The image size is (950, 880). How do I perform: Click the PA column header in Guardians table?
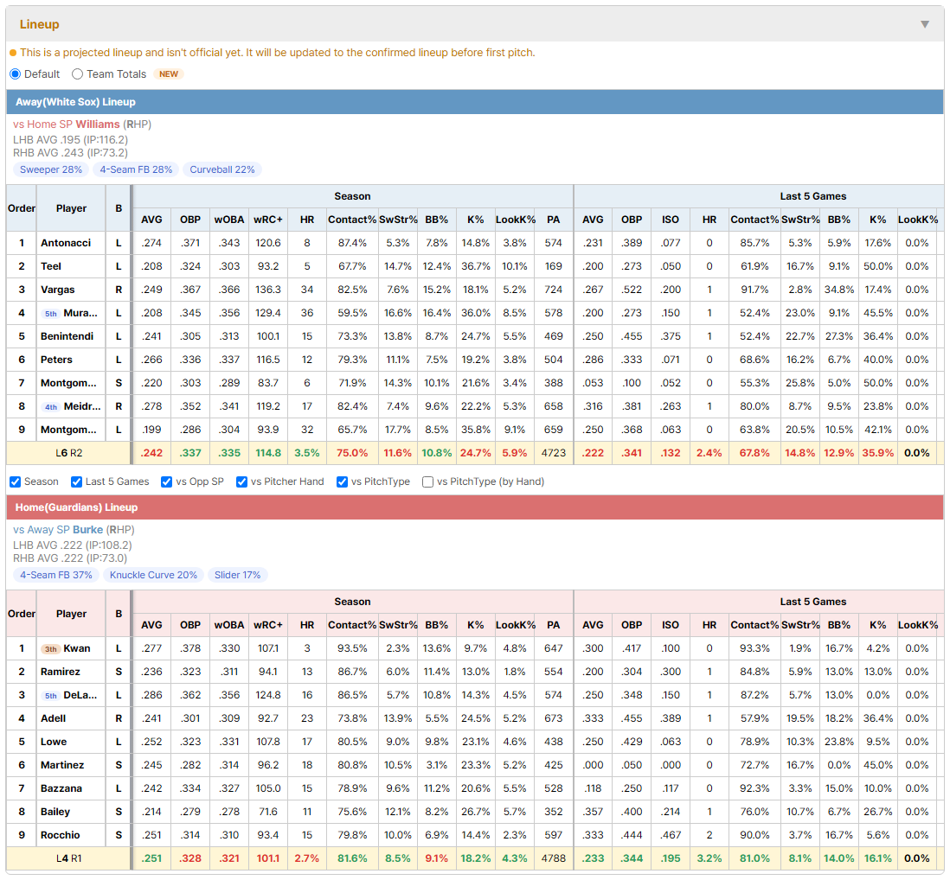tap(553, 625)
